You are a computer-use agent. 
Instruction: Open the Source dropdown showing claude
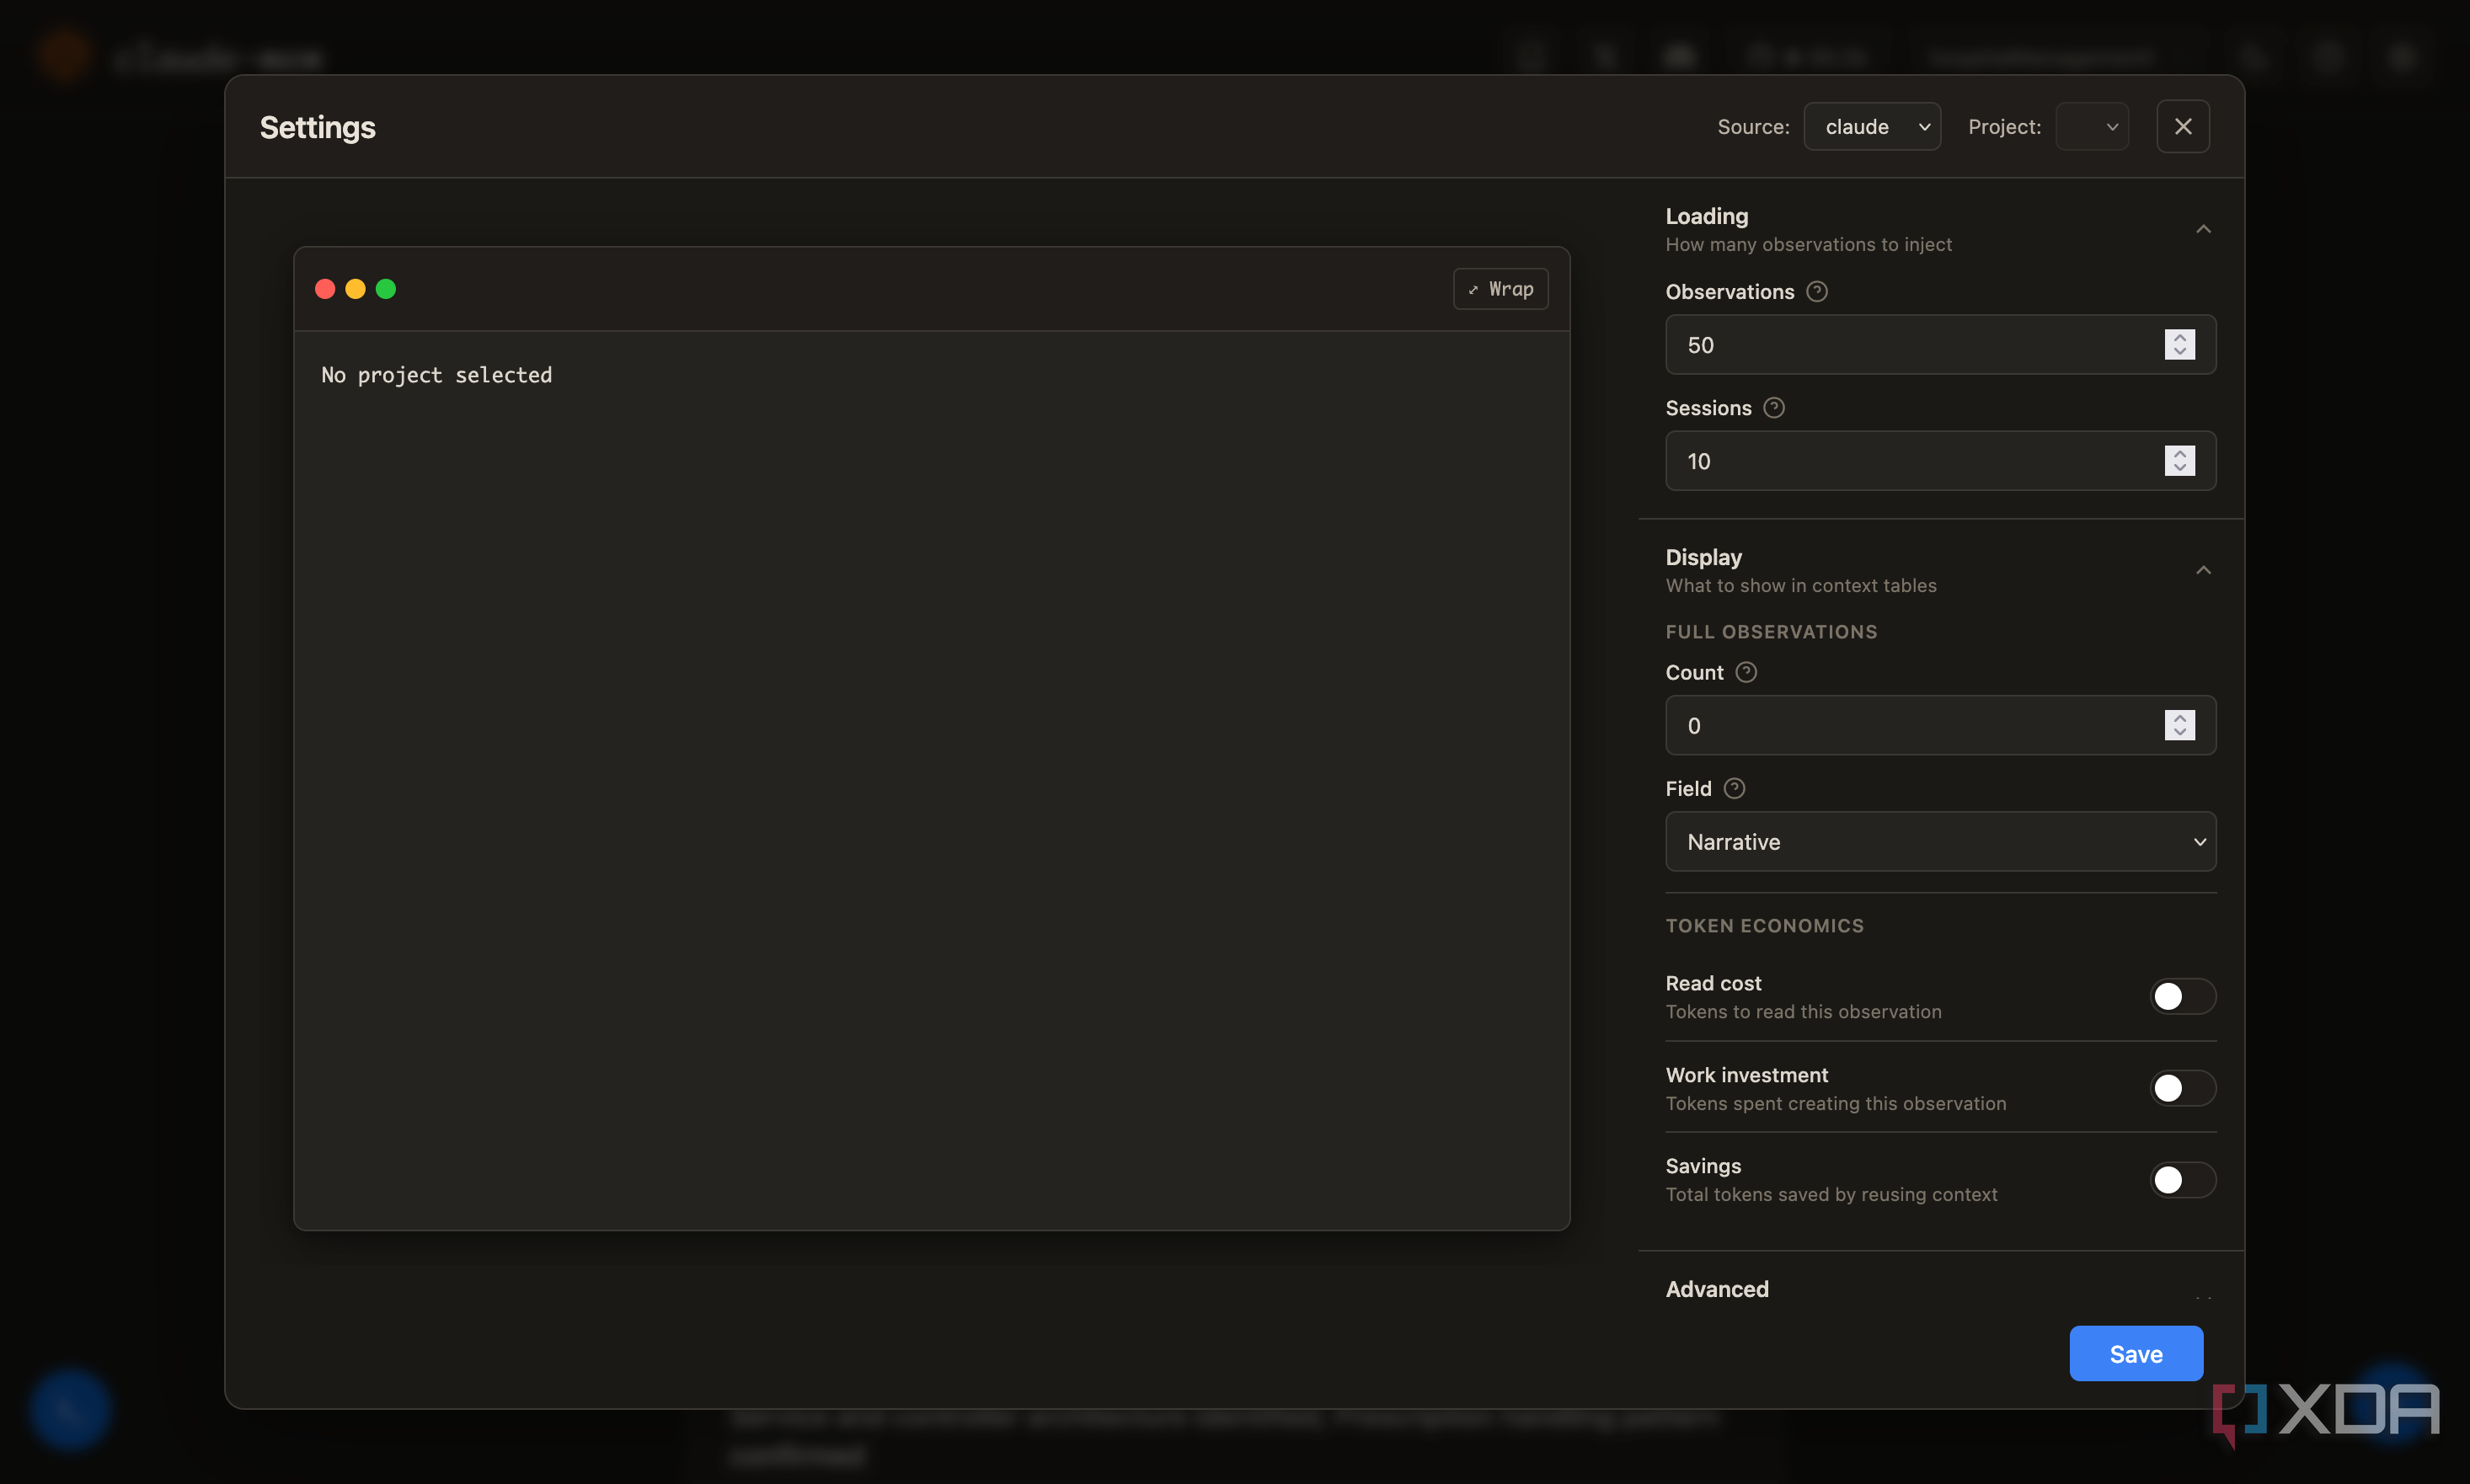coord(1872,126)
